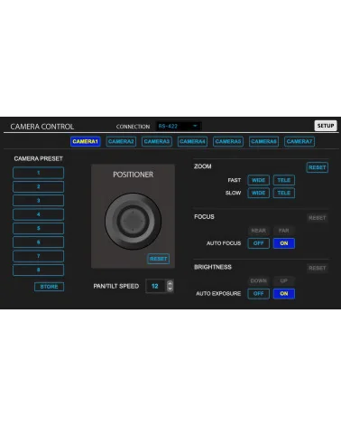Recall camera preset 5
The image size is (341, 427).
pyautogui.click(x=39, y=228)
